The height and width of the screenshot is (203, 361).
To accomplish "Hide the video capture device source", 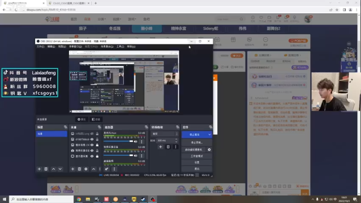I will [x=92, y=151].
